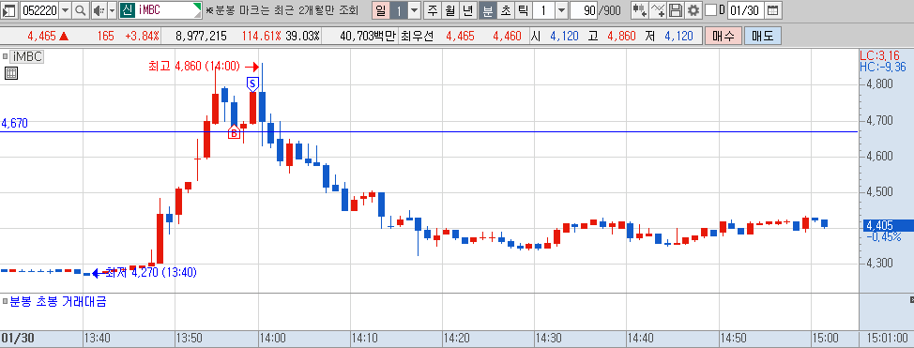Click the data grid icon below iMBC
This screenshot has height=348, width=914.
point(10,73)
